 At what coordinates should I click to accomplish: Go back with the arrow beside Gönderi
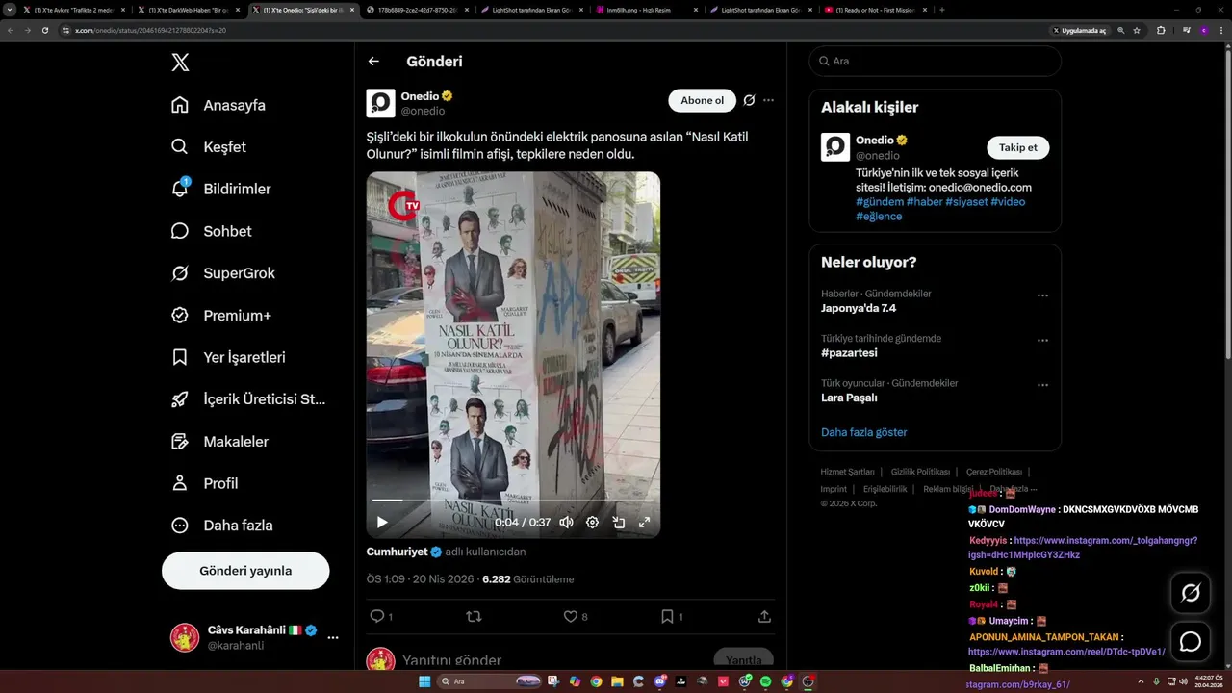click(x=373, y=62)
